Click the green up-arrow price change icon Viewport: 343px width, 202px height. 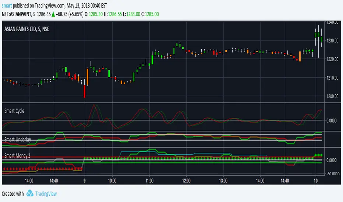pyautogui.click(x=53, y=14)
